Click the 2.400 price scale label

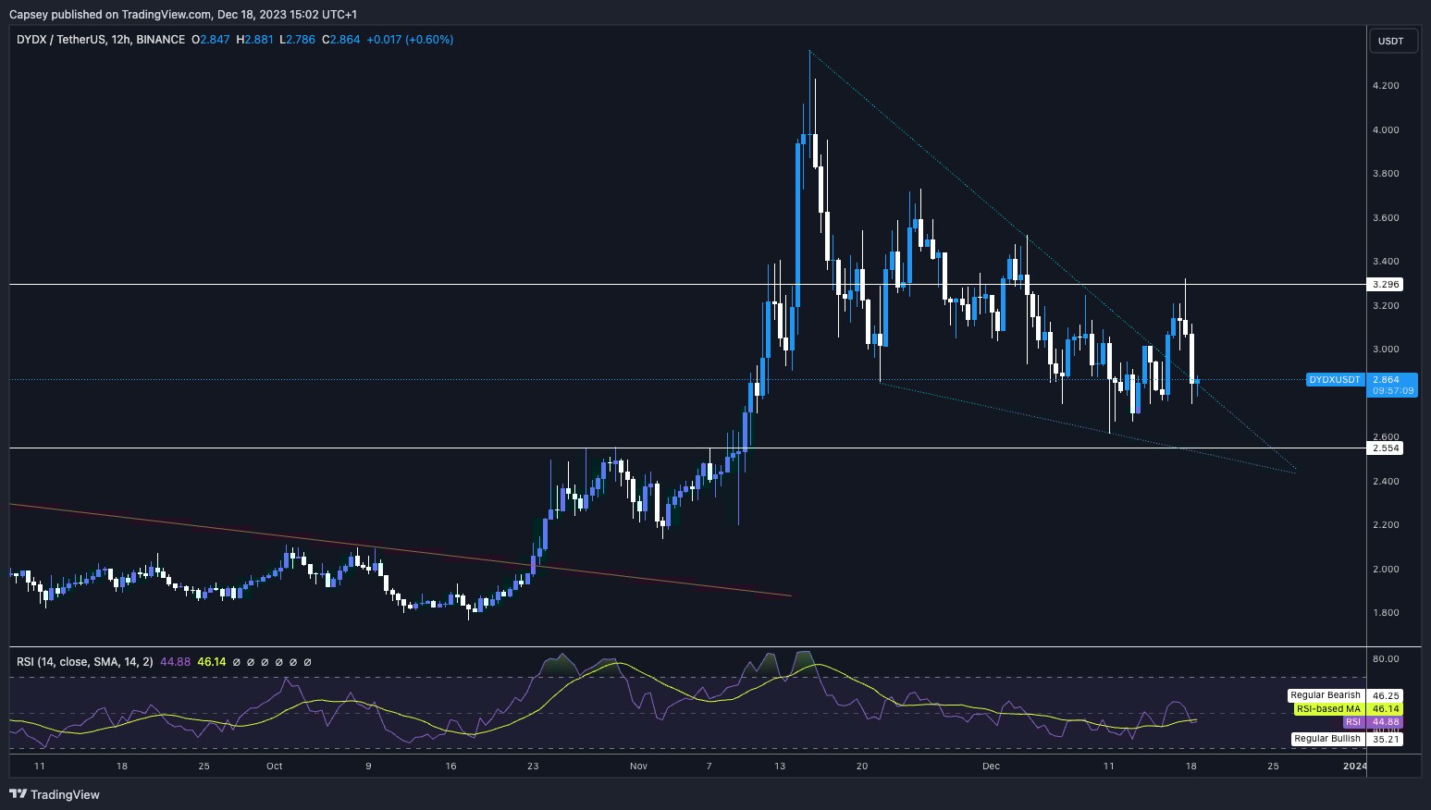1386,482
